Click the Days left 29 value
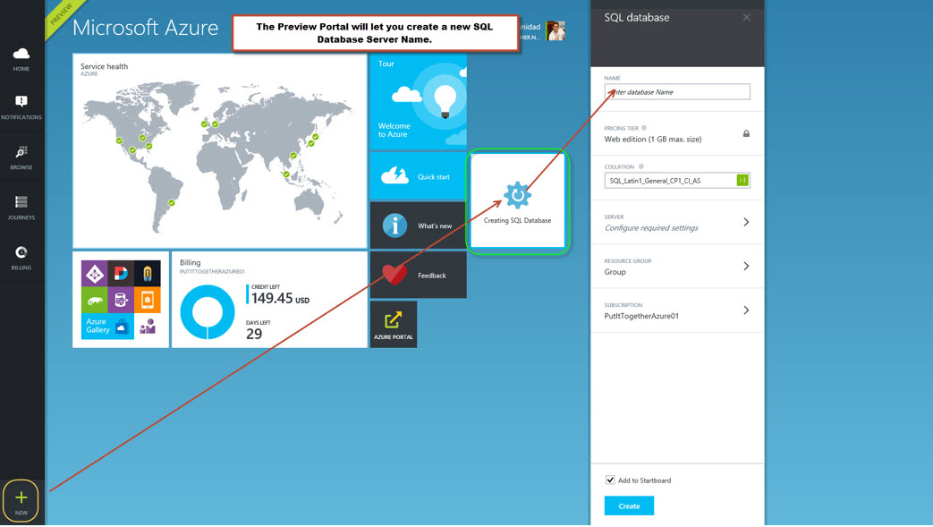This screenshot has width=933, height=527. click(x=254, y=334)
